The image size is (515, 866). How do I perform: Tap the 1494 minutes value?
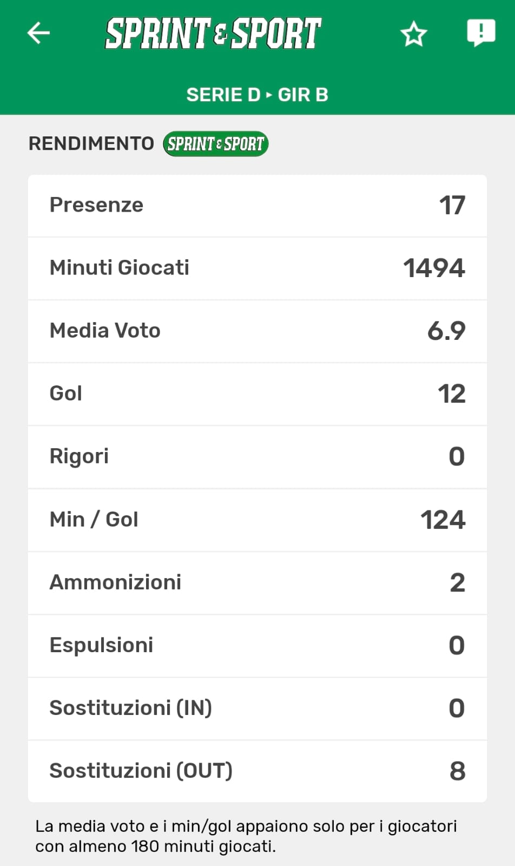tap(434, 268)
